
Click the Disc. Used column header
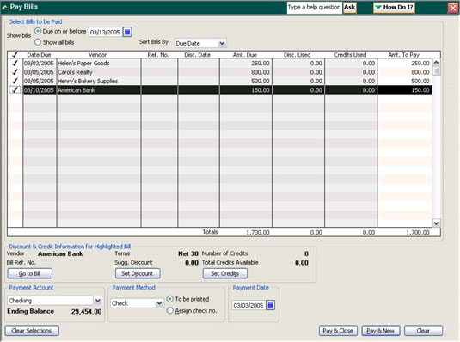(x=297, y=54)
